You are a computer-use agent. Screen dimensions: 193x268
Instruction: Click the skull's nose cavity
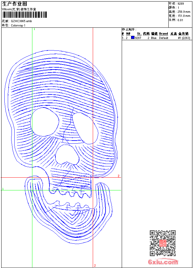tap(67, 154)
